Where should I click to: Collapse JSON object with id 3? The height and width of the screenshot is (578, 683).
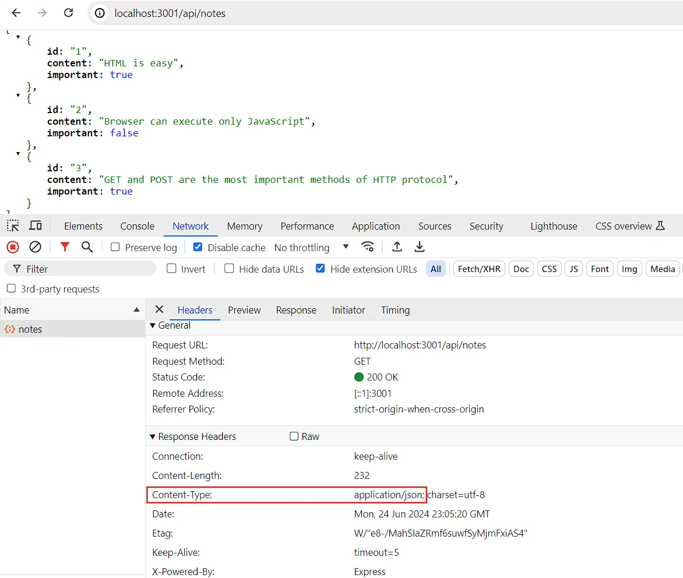tap(18, 153)
